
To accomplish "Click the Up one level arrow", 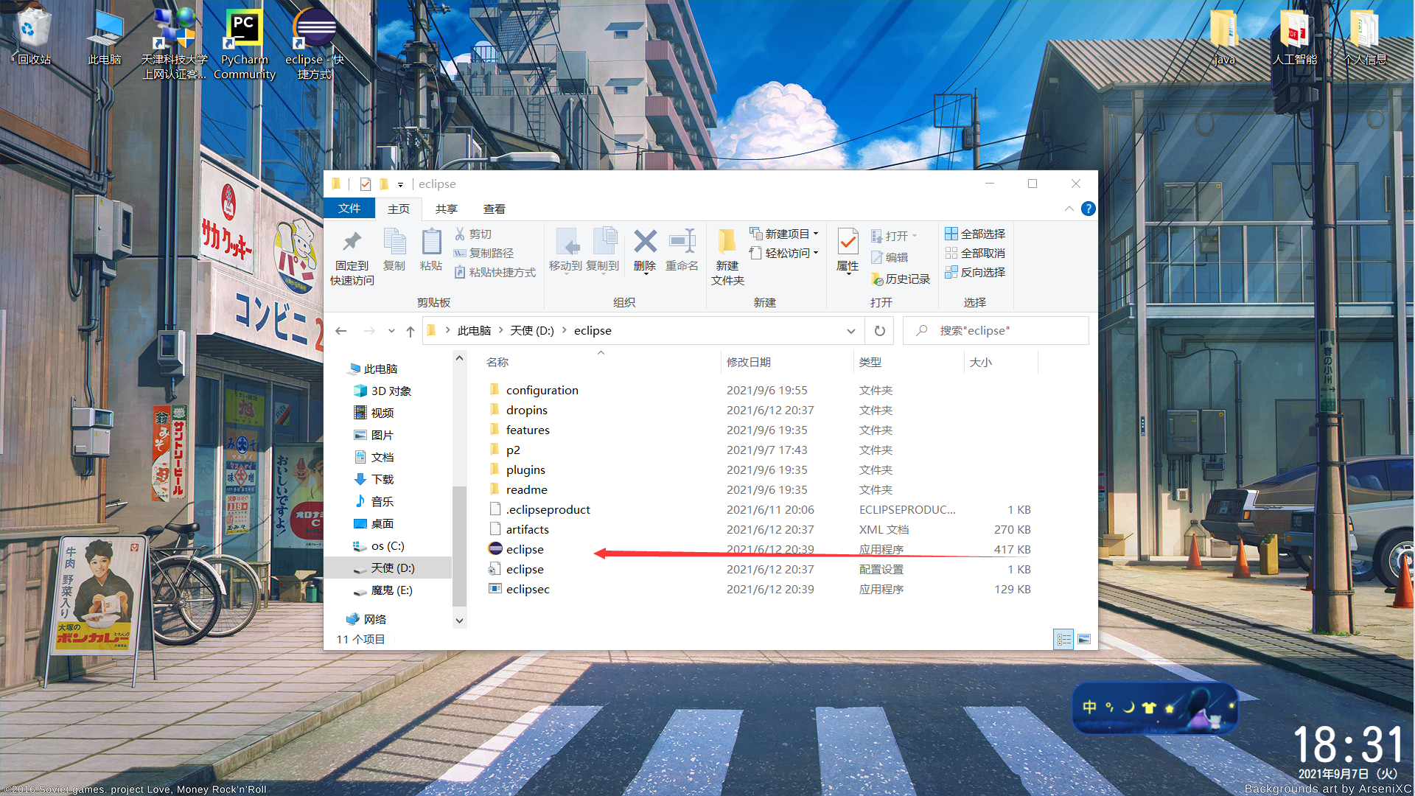I will click(x=410, y=331).
